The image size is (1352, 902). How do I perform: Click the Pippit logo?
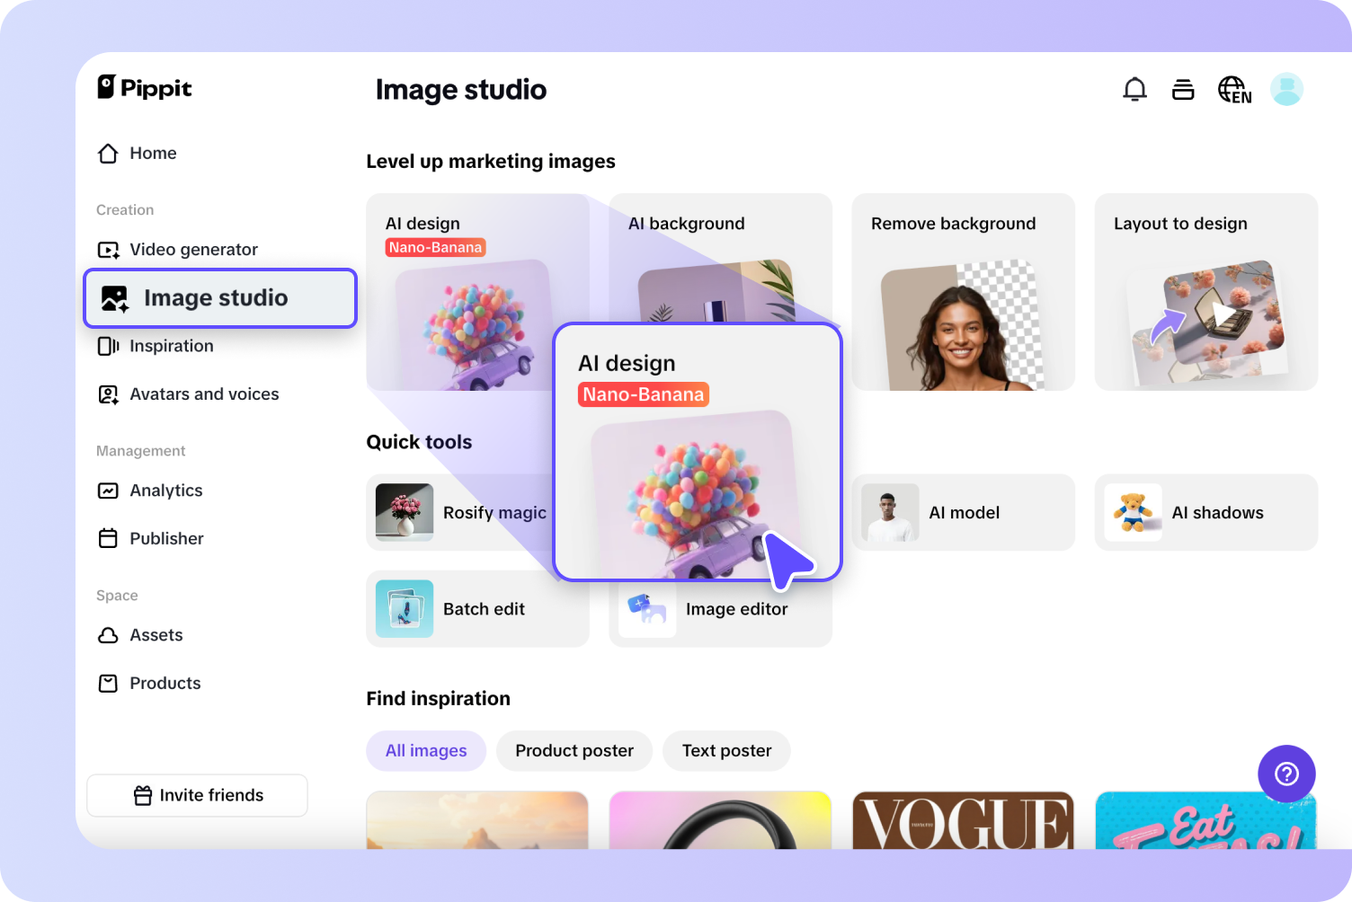point(145,88)
